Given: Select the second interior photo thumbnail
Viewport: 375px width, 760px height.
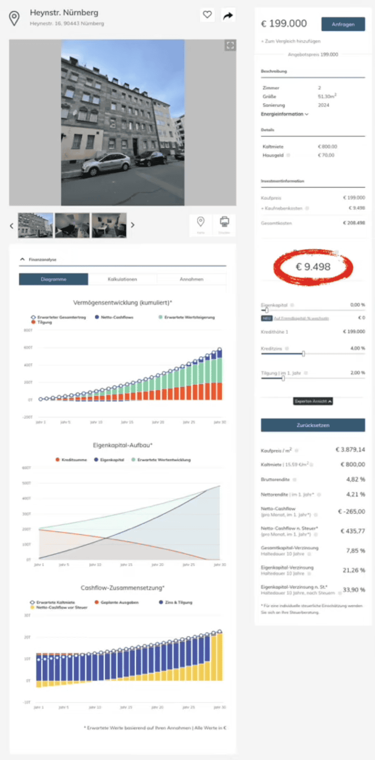Looking at the screenshot, I should 72,225.
